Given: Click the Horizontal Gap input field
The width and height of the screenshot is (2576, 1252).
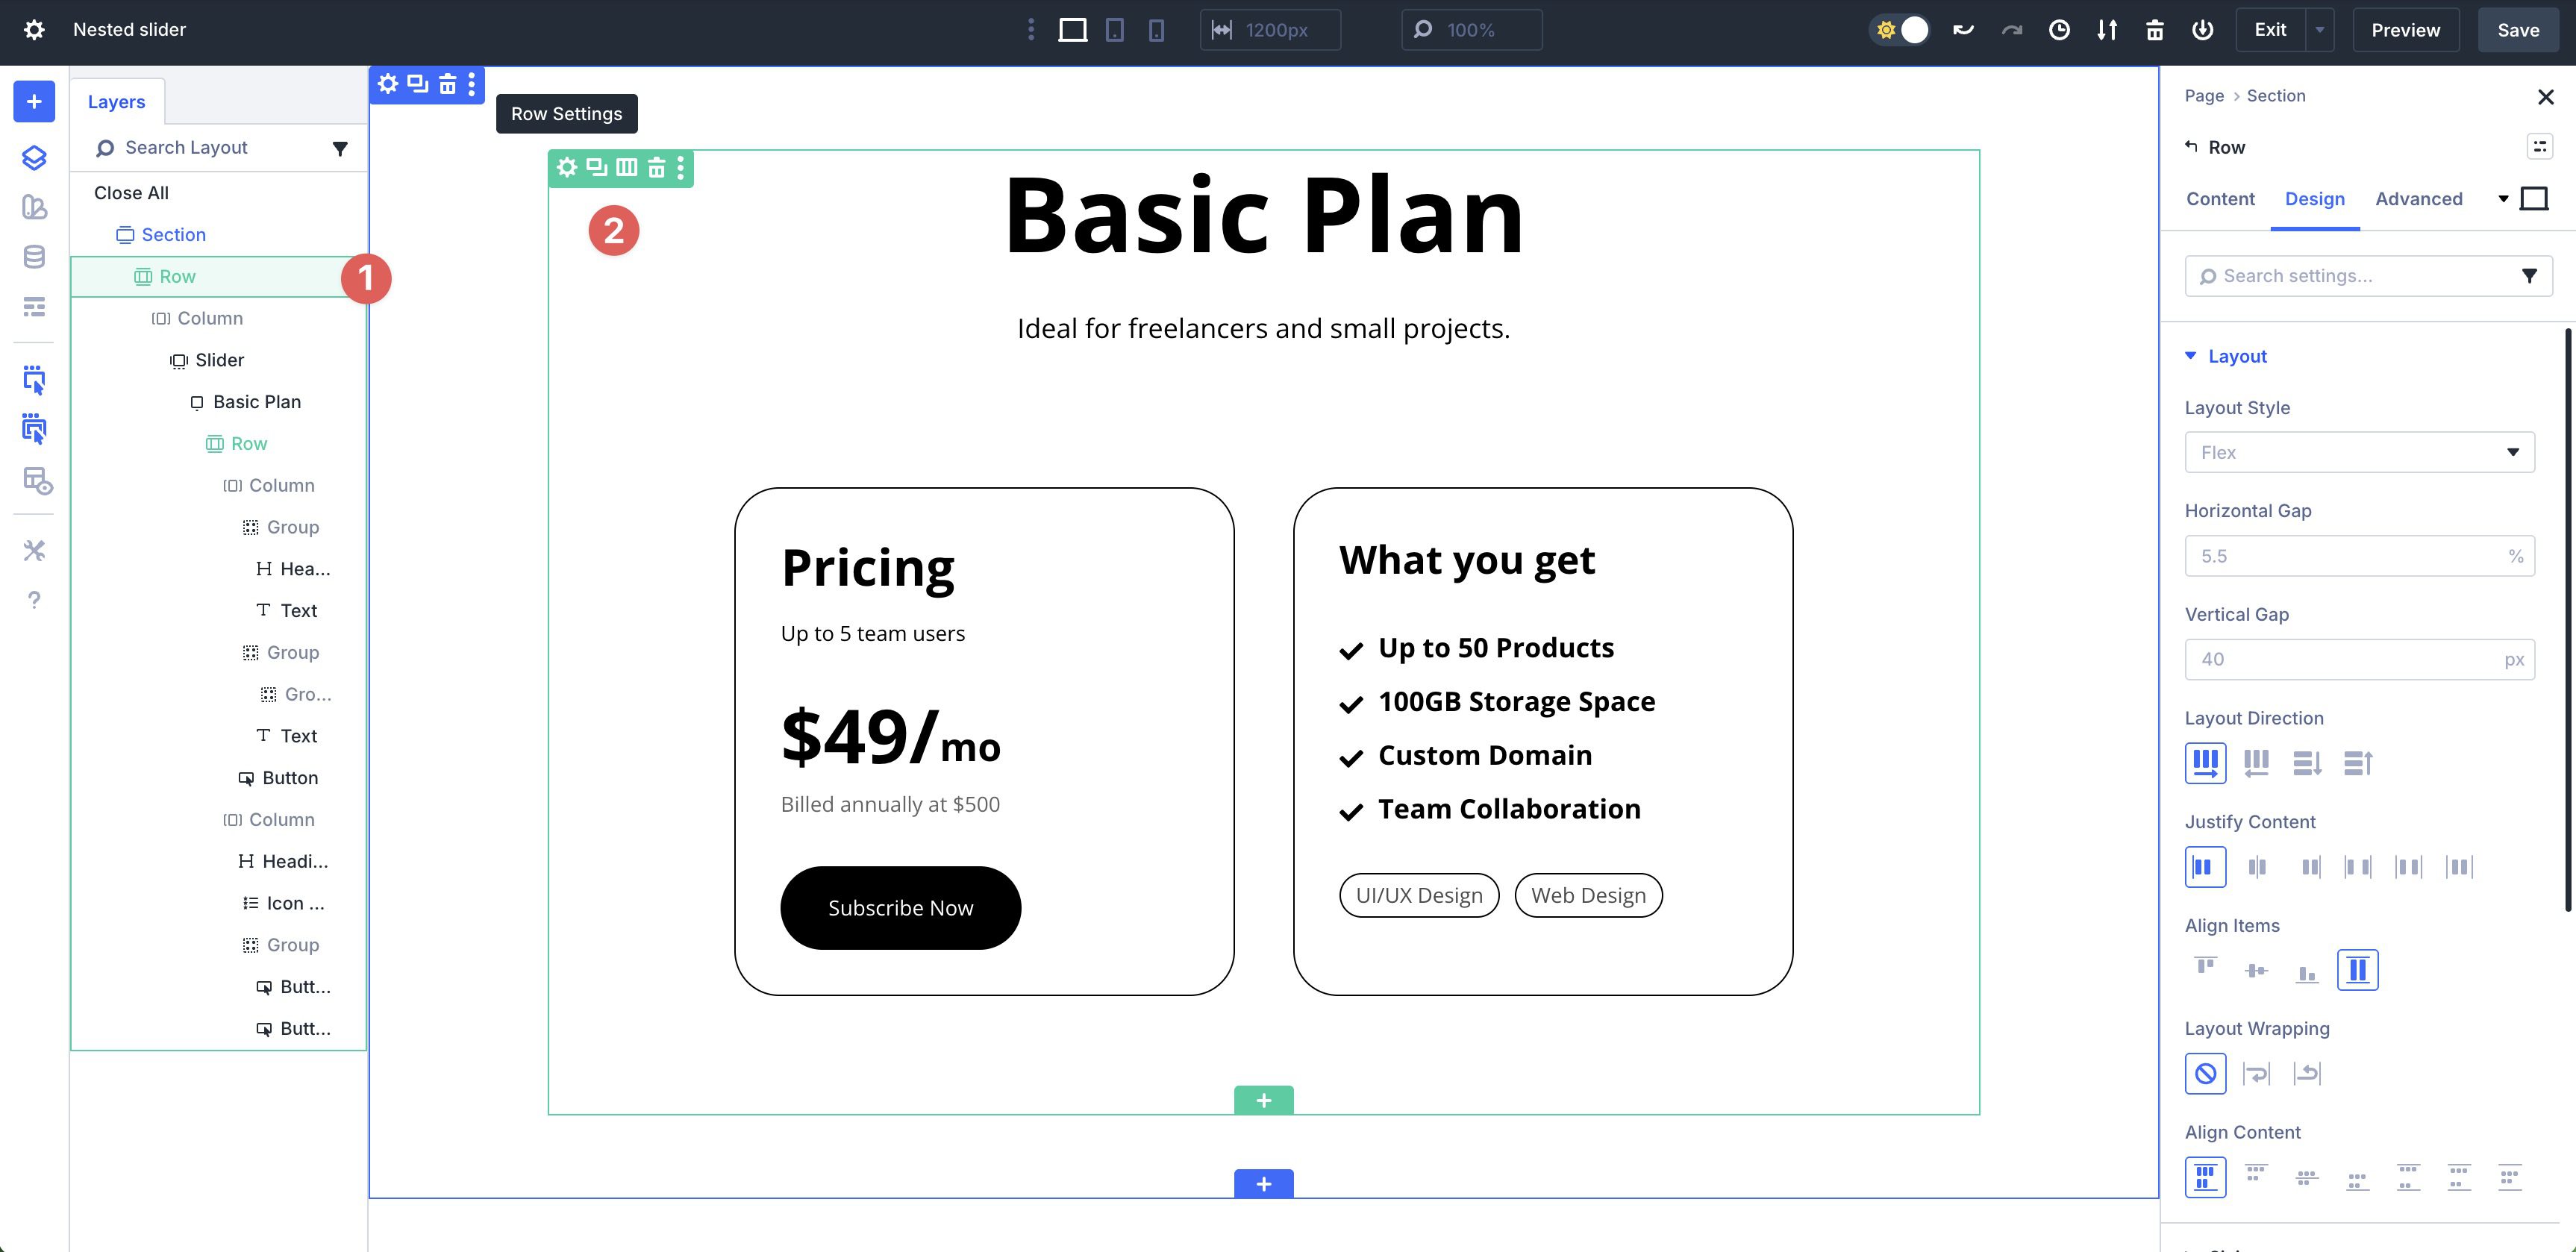Looking at the screenshot, I should pyautogui.click(x=2345, y=556).
